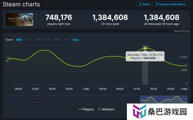Click the SteamDB.info credit link
Viewport: 193px width, 120px height.
(x=182, y=31)
